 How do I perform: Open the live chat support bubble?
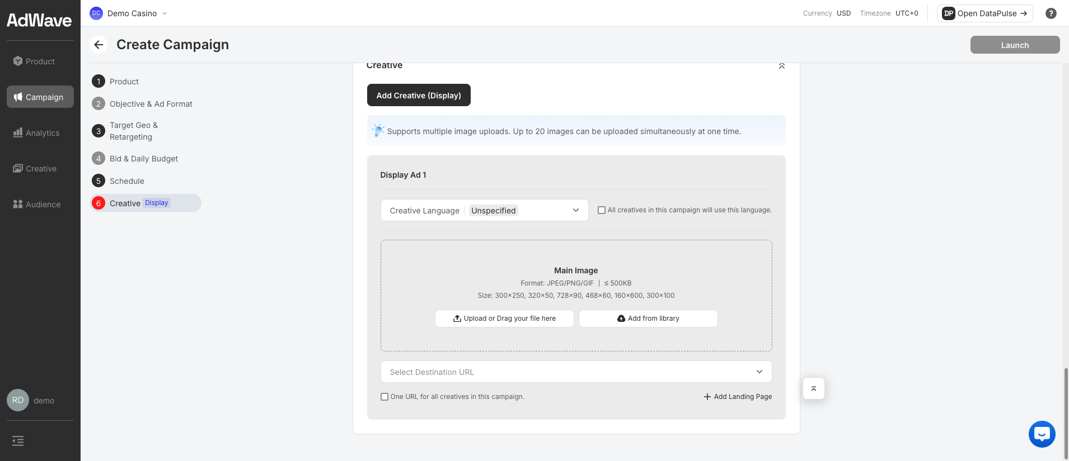[x=1042, y=434]
